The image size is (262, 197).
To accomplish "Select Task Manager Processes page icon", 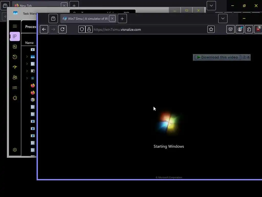I will click(15, 36).
